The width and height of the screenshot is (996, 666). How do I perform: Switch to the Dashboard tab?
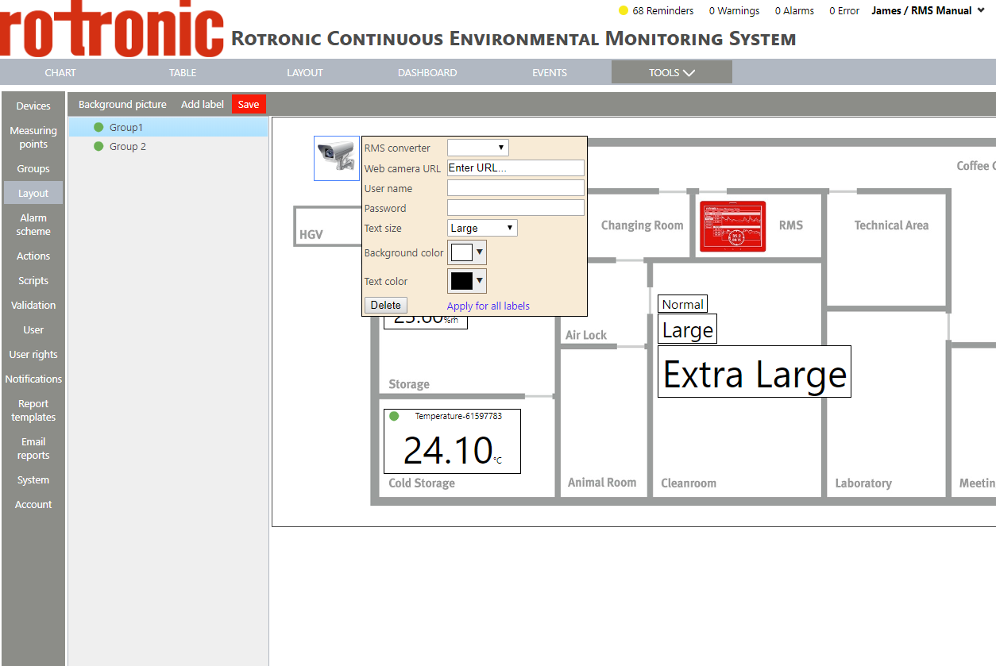427,72
